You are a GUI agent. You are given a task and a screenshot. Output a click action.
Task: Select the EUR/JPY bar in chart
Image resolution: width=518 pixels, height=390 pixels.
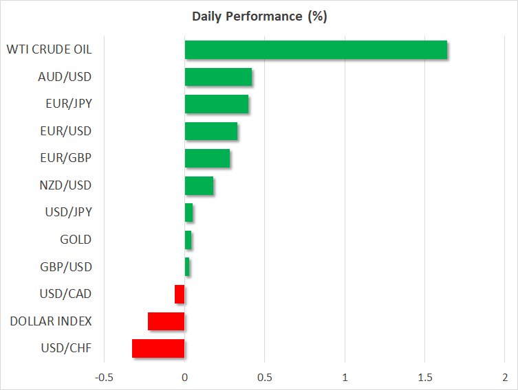coord(217,104)
